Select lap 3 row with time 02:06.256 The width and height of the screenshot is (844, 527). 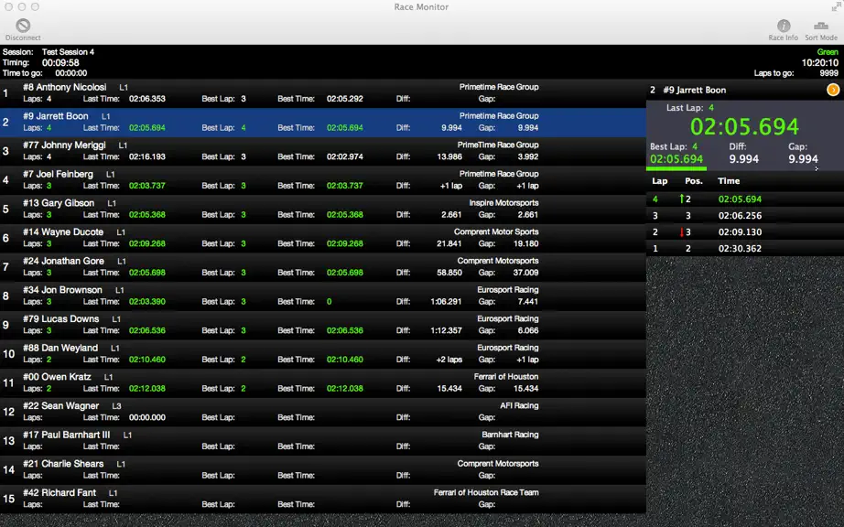(x=745, y=216)
